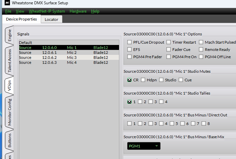Select the Mic 3 source row
This screenshot has width=236, height=159.
tap(69, 58)
